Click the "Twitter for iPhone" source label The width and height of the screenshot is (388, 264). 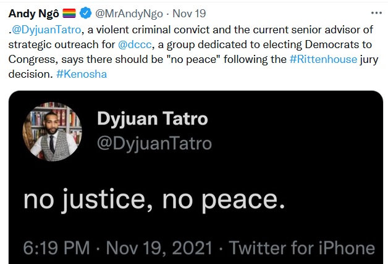click(302, 247)
